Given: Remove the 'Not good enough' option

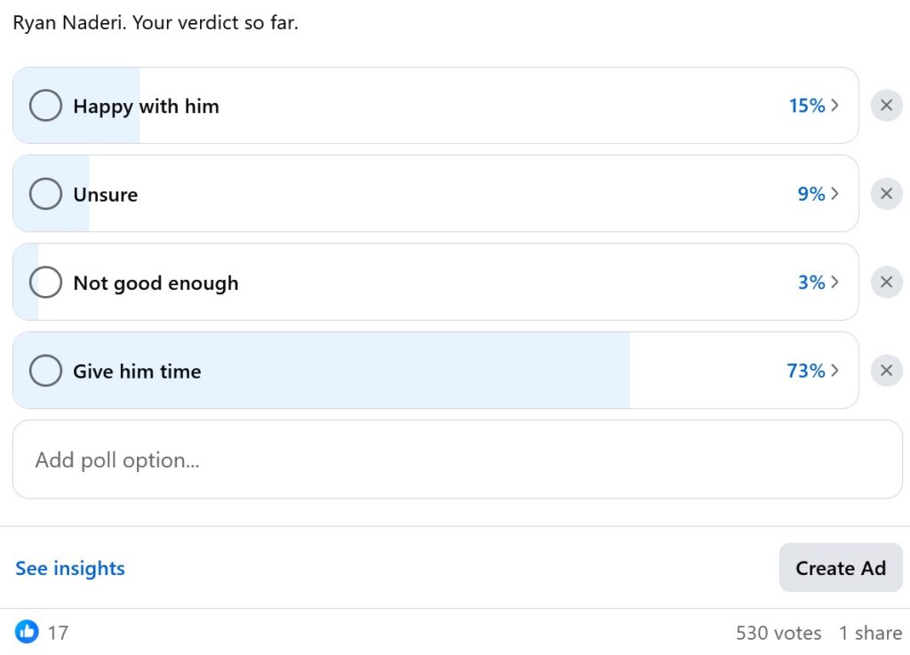Looking at the screenshot, I should pos(886,283).
